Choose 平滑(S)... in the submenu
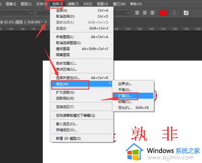Image resolution: width=202 pixels, height=163 pixels. pos(133,90)
